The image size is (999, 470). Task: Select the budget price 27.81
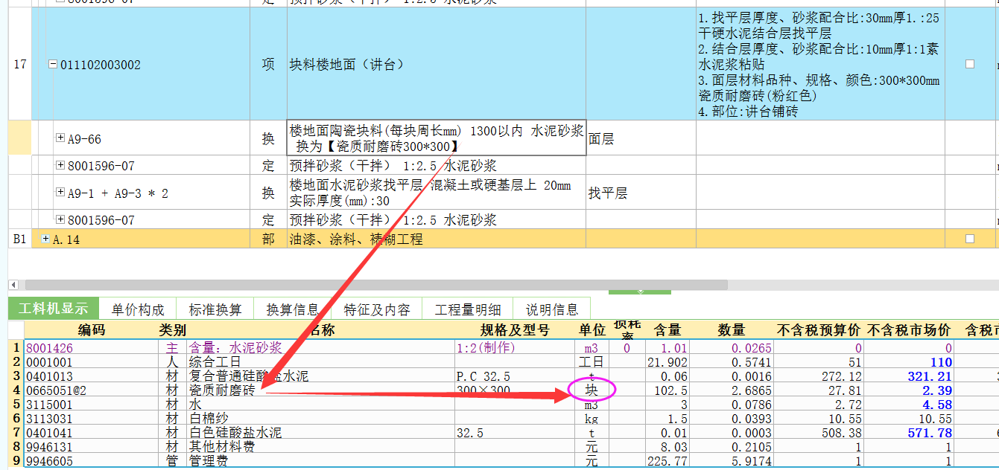point(818,390)
